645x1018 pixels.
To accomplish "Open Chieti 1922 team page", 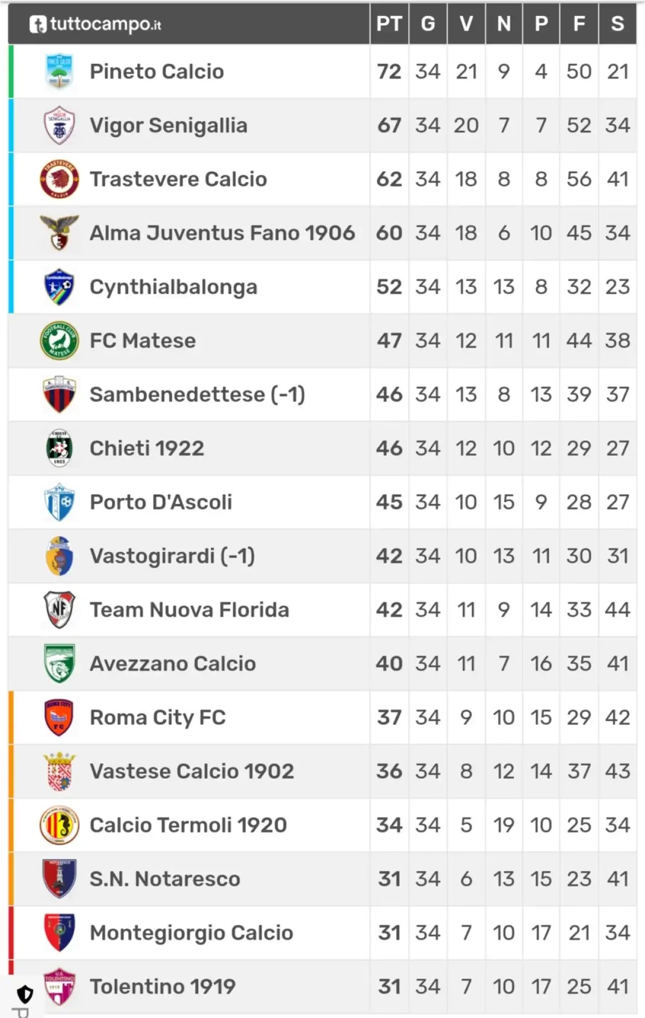I will [147, 448].
